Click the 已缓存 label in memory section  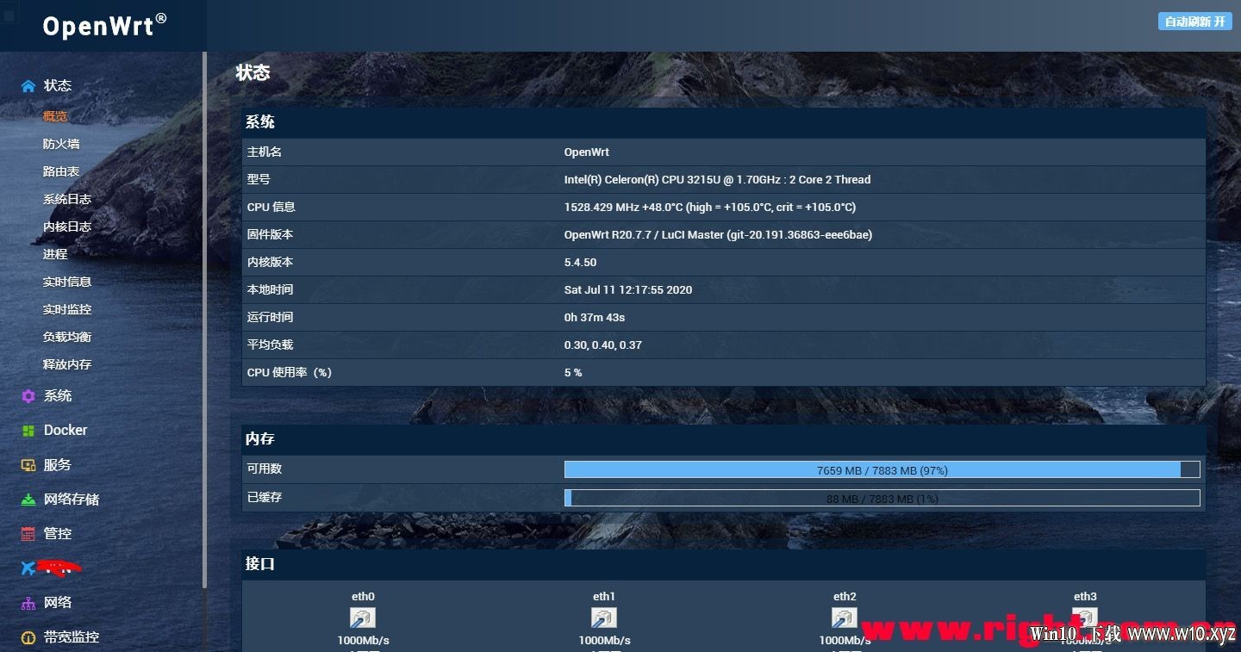(265, 497)
